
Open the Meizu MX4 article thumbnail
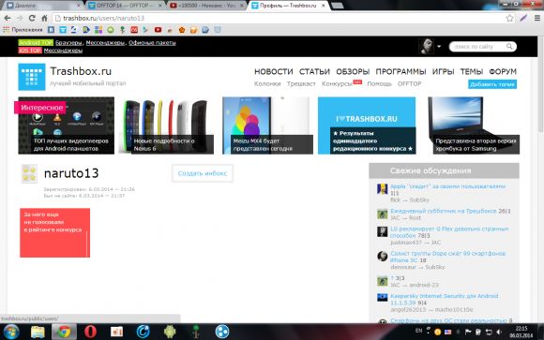(x=267, y=126)
